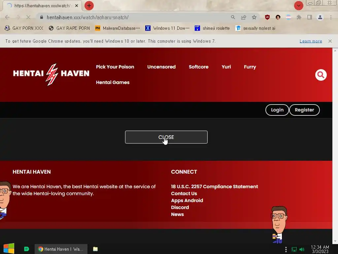Open the Pick Your Poison menu
Screen dimensions: 338x254
(115, 67)
